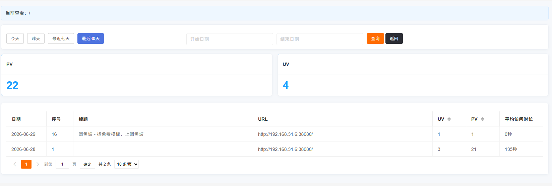The image size is (552, 186).
Task: Click the 2026-06-28 row URL
Action: pyautogui.click(x=285, y=149)
